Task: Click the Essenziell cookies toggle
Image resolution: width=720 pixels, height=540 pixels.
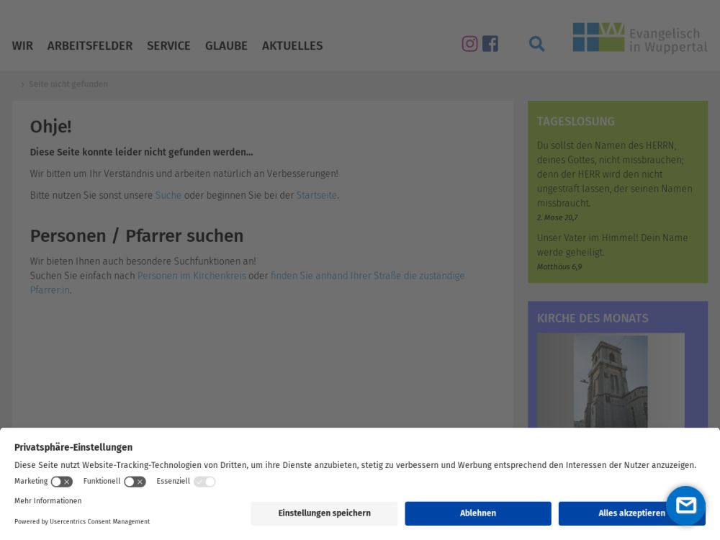Action: pyautogui.click(x=204, y=482)
